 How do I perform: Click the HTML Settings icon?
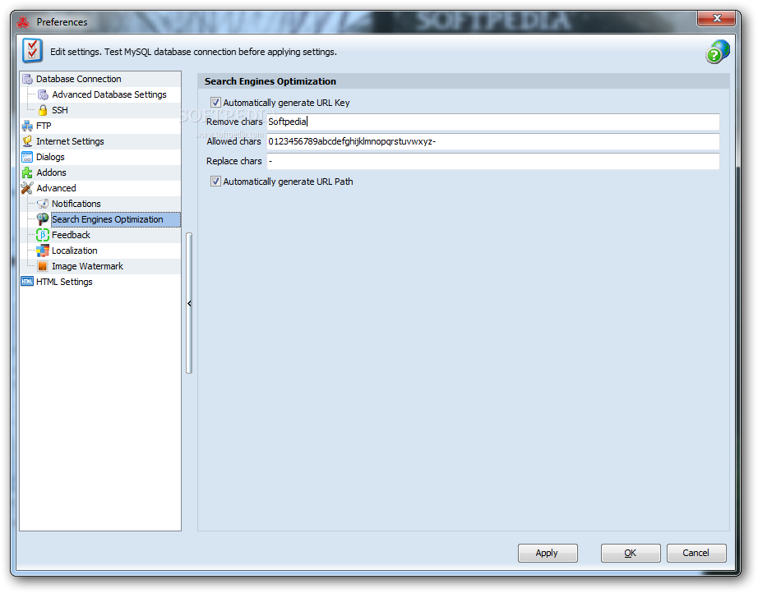tap(28, 282)
